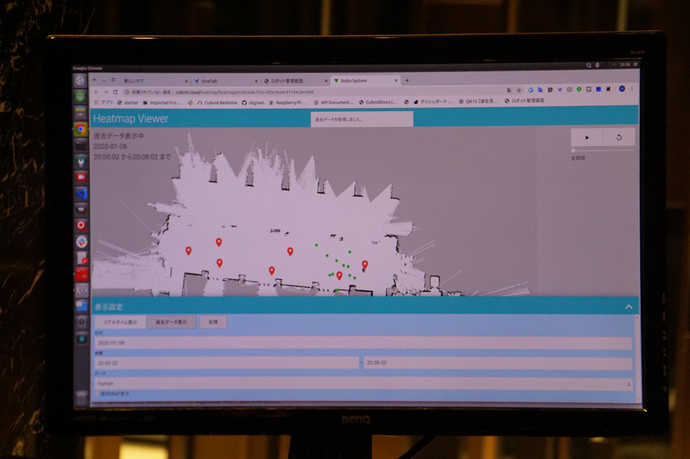Click the red map pin near center of map

(x=290, y=251)
